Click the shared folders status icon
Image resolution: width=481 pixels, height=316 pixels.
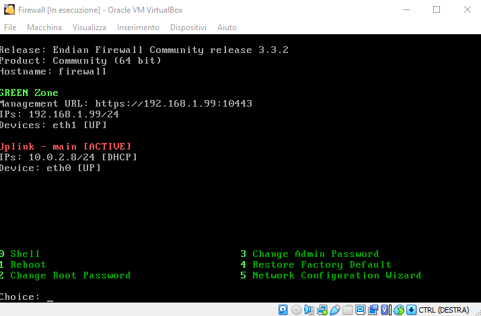[x=347, y=310]
